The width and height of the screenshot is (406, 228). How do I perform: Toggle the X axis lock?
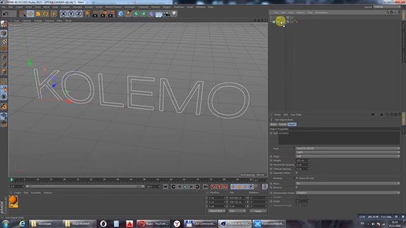(63, 13)
